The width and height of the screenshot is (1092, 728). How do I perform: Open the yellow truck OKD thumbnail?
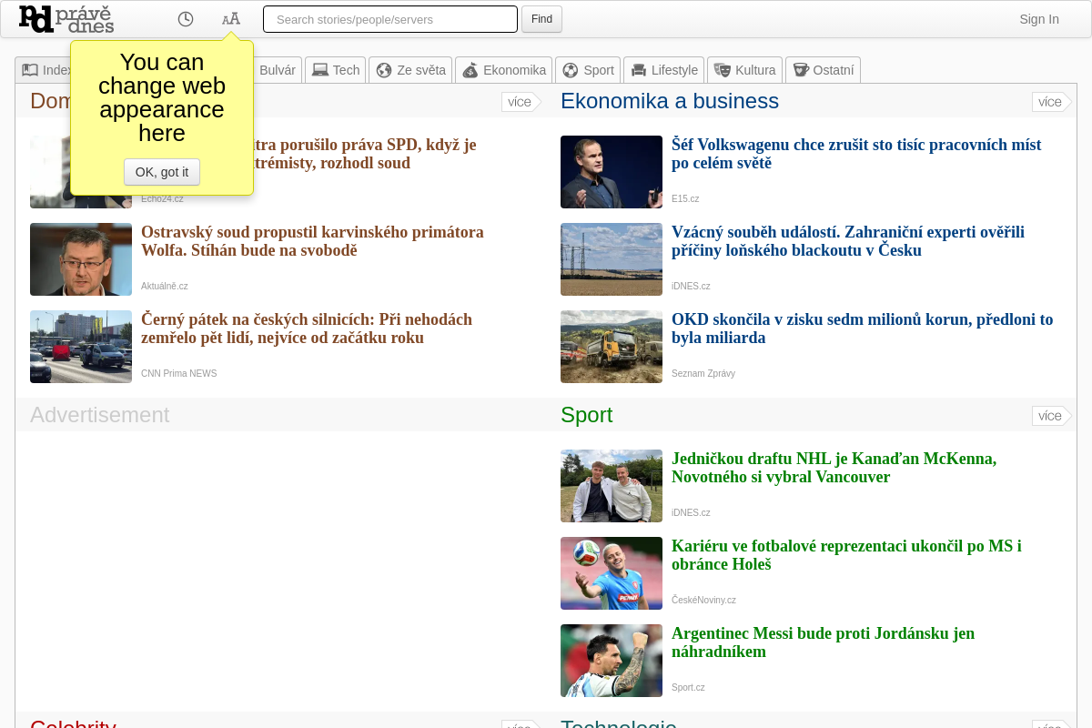(612, 347)
